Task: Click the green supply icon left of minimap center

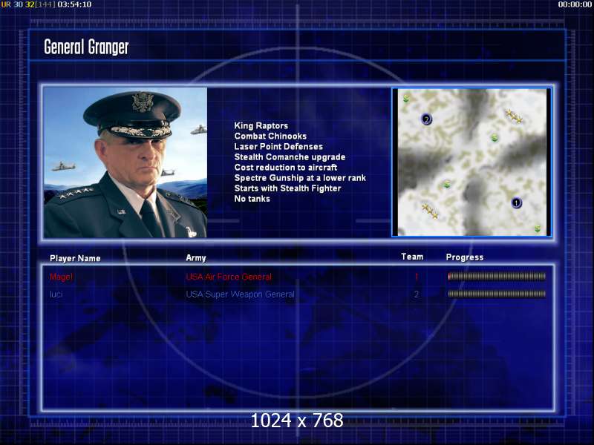Action: (447, 184)
